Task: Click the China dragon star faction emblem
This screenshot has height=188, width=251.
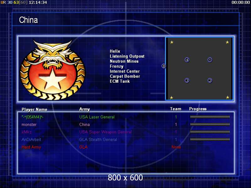Action: (x=53, y=70)
